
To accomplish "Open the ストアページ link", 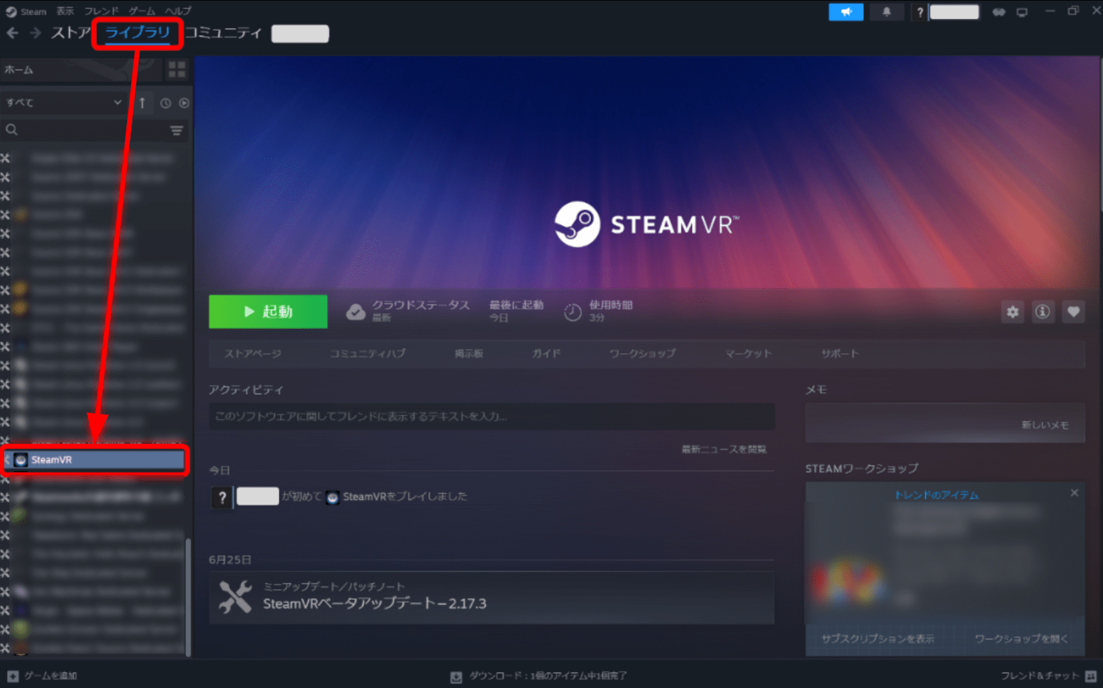I will [x=252, y=353].
